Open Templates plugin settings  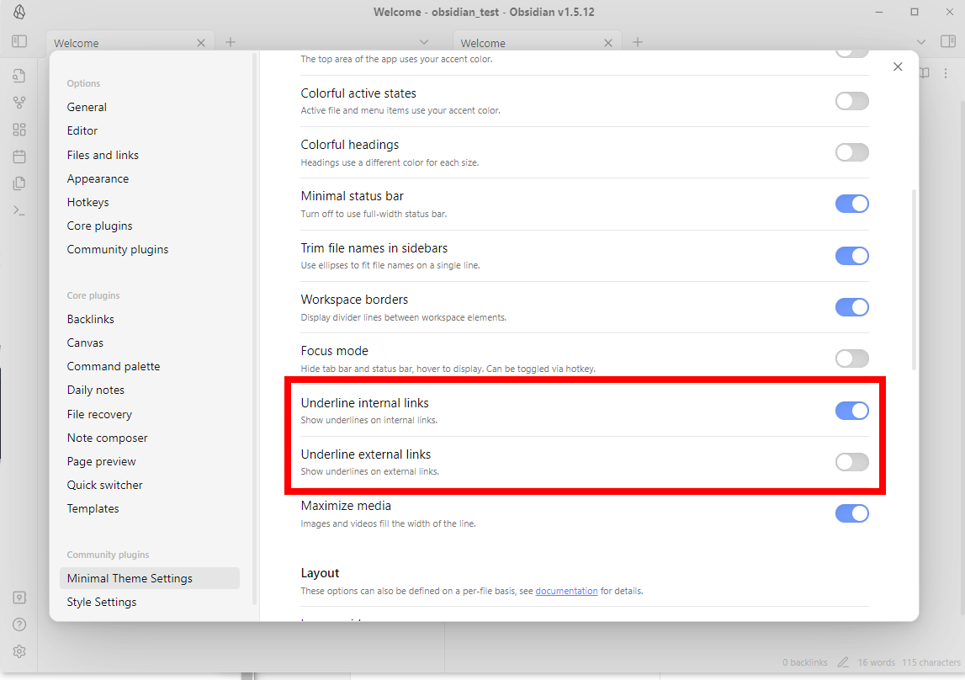tap(150, 509)
